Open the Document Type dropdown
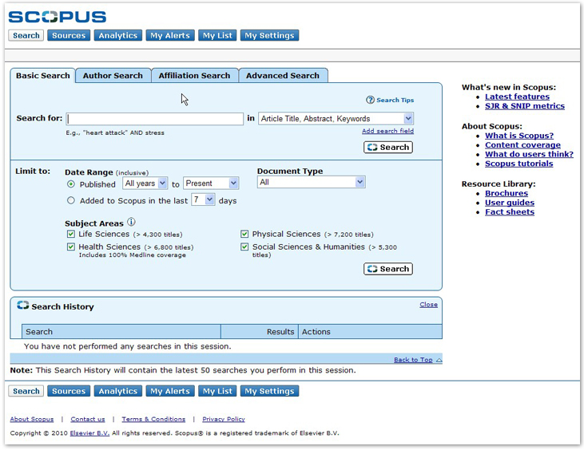 [311, 182]
